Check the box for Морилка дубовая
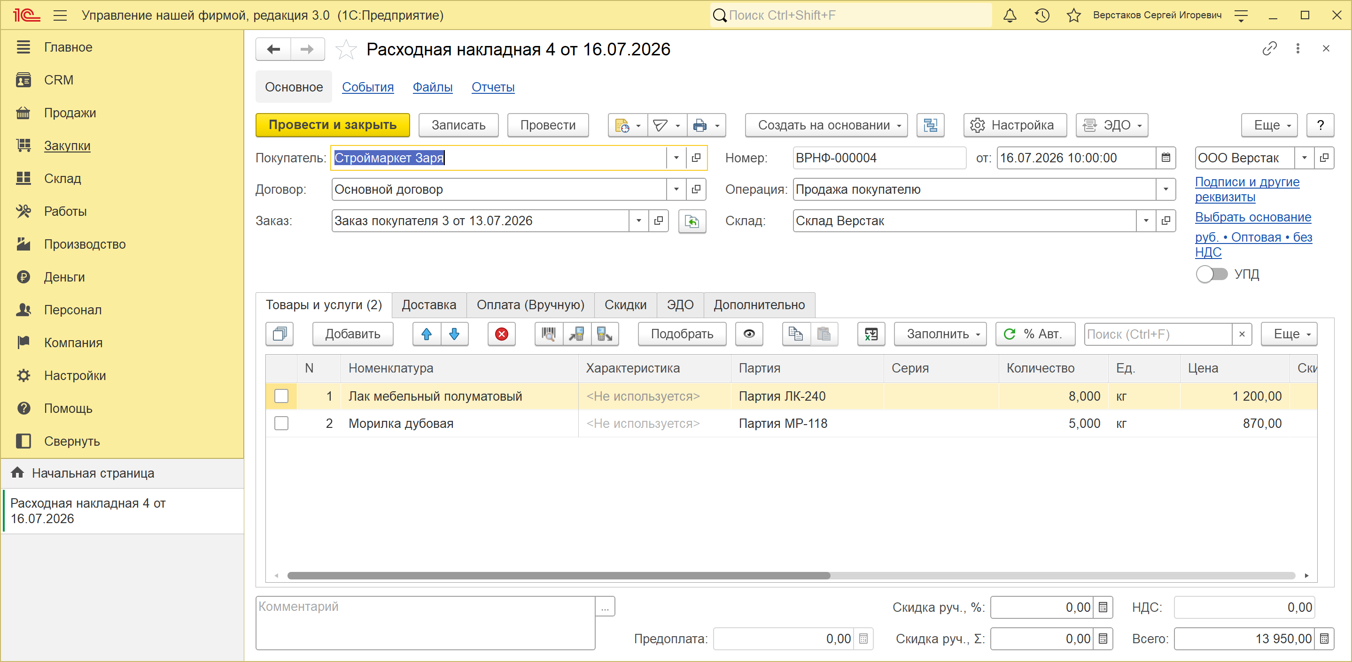 (x=281, y=423)
